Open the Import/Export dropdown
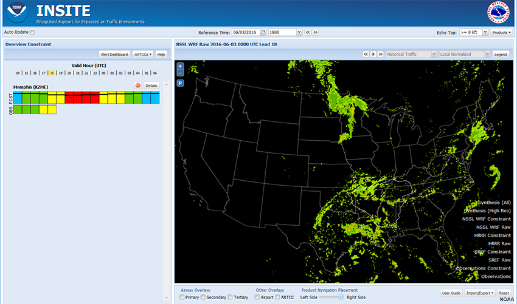The height and width of the screenshot is (304, 517). click(x=480, y=293)
